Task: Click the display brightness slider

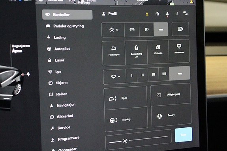Action: 139,140
